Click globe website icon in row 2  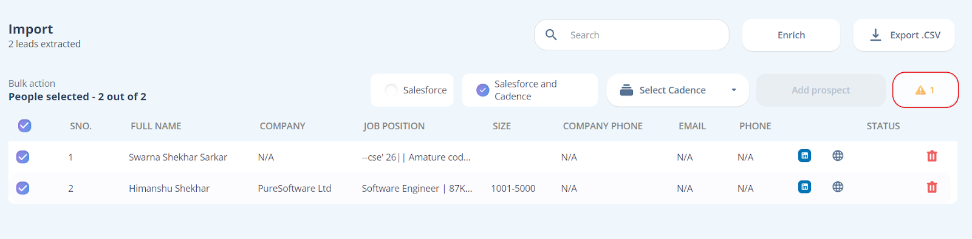pos(838,187)
